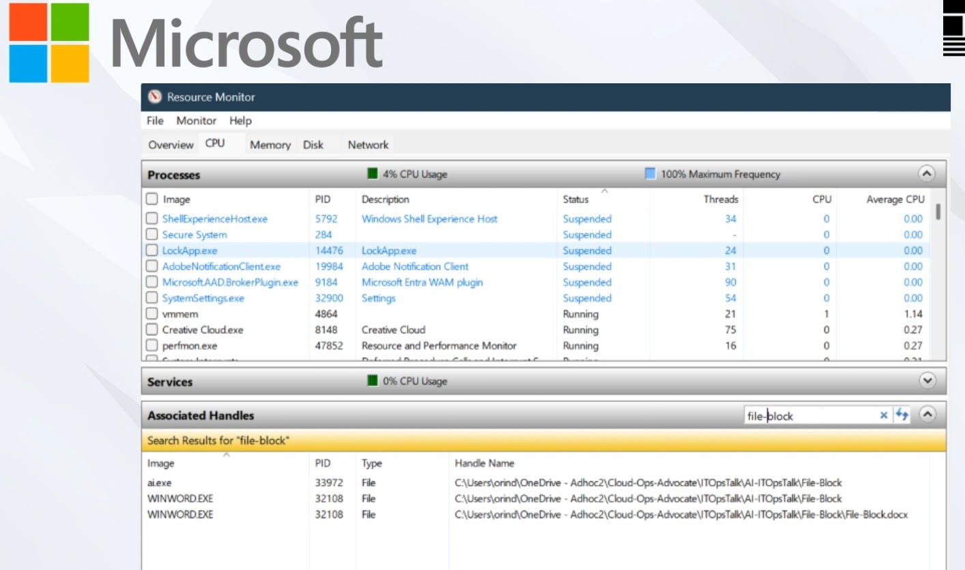Viewport: 965px width, 570px height.
Task: Toggle the select-all Image checkbox
Action: [152, 199]
